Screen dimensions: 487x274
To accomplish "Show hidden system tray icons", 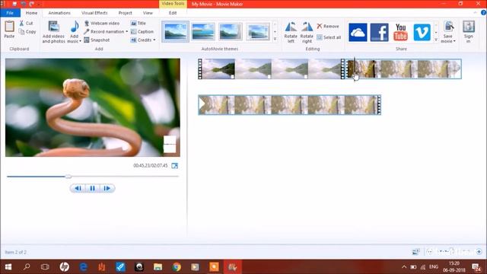I will tap(404, 267).
